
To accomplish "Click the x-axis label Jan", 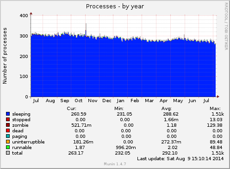I will click(120, 101).
